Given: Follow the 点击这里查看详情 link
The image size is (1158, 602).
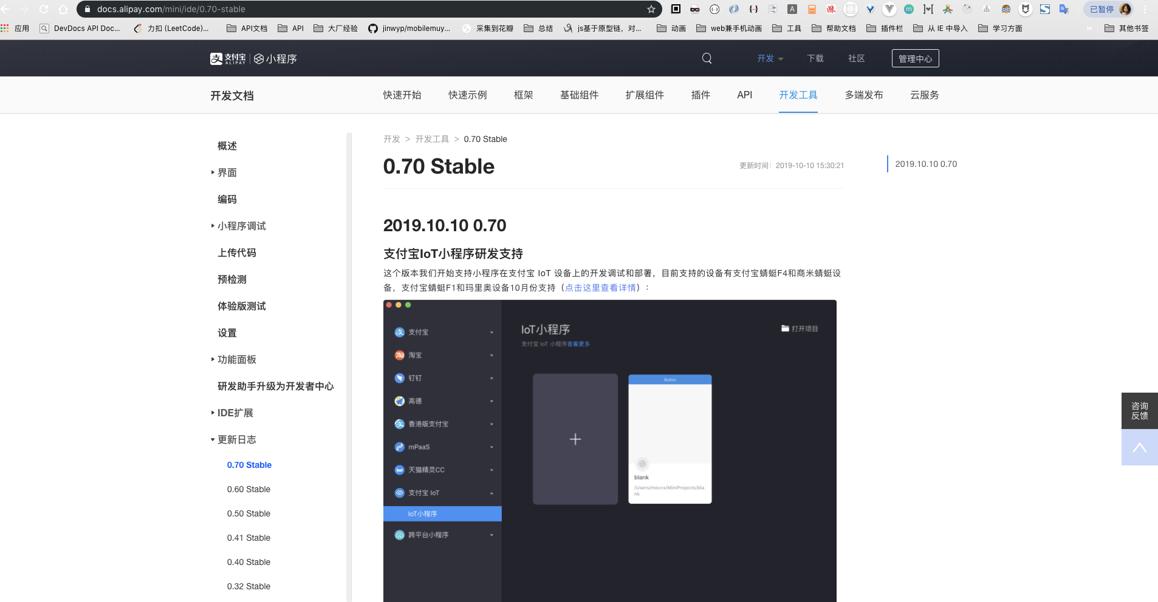Looking at the screenshot, I should pyautogui.click(x=601, y=288).
